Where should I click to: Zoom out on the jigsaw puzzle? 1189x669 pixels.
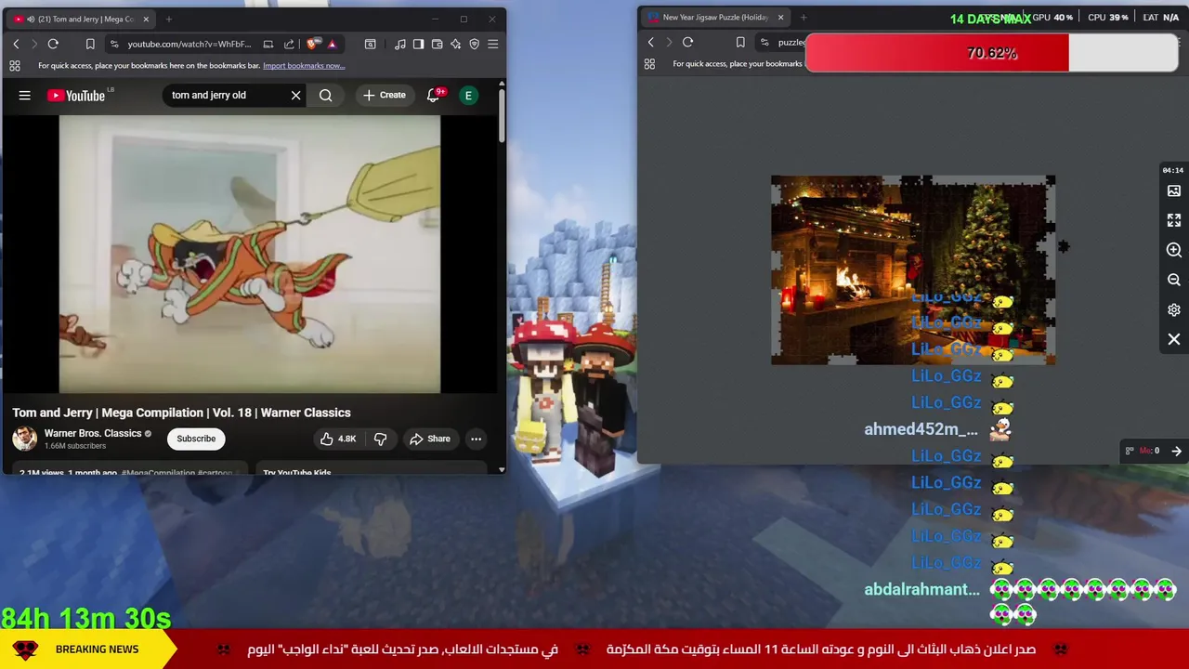[1174, 280]
